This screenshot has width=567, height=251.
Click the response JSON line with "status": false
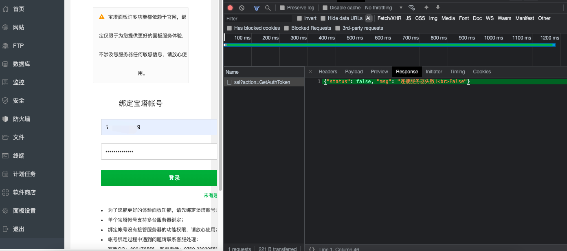coord(397,81)
